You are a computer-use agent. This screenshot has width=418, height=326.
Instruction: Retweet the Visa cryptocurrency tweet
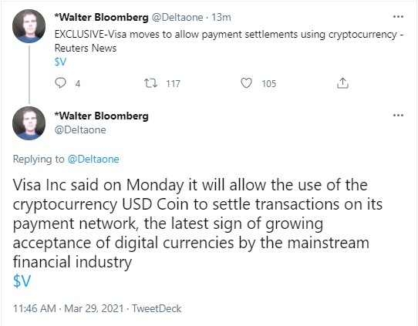click(x=150, y=83)
